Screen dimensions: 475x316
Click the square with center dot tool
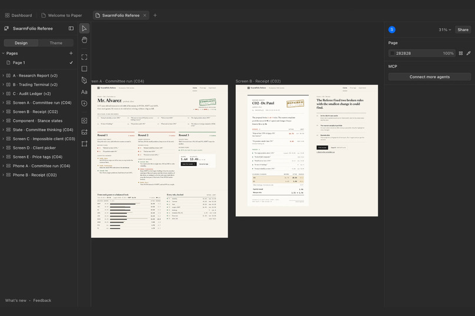tap(84, 121)
